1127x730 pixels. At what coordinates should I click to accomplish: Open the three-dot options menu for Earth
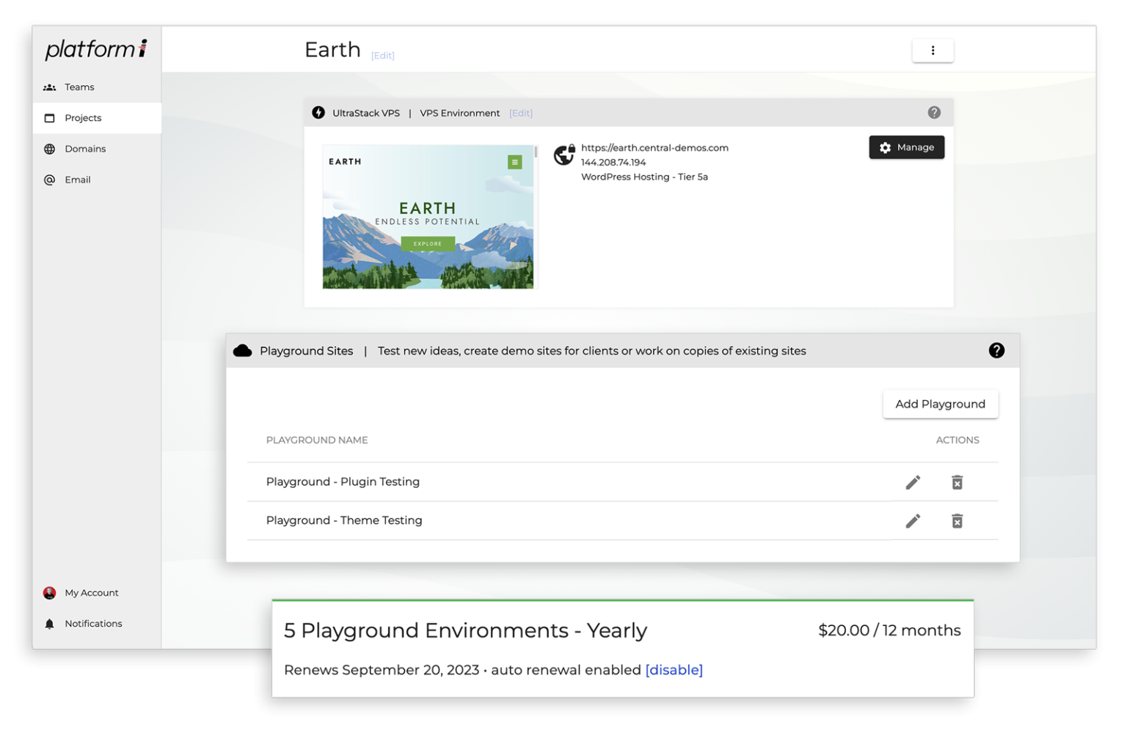pos(933,50)
